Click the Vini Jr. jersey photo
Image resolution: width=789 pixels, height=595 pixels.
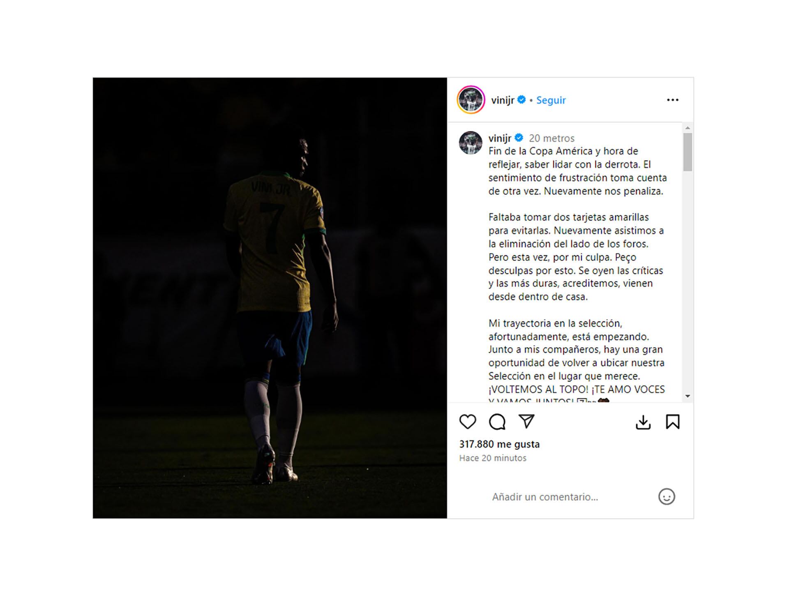point(270,298)
